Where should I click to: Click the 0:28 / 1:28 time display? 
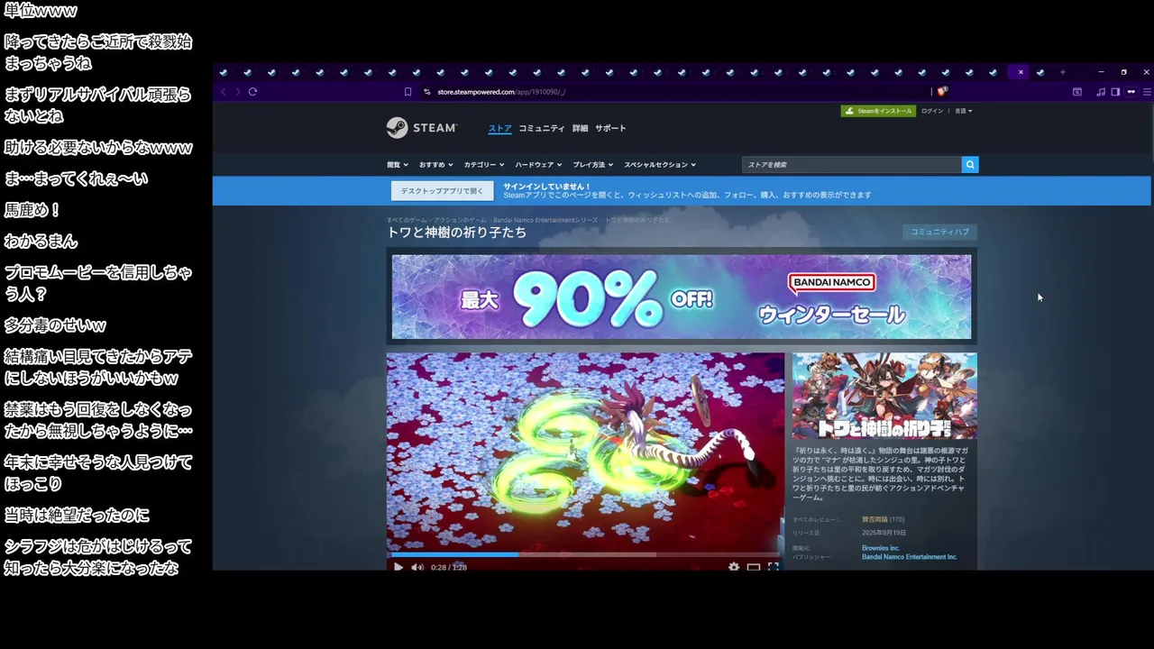coord(449,567)
